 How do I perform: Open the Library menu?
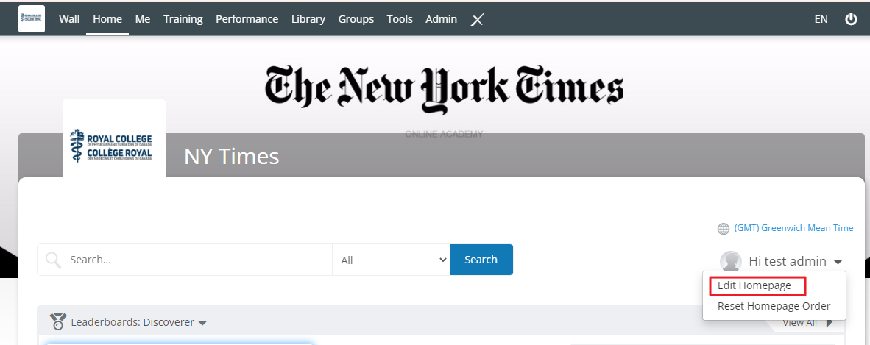(x=308, y=19)
